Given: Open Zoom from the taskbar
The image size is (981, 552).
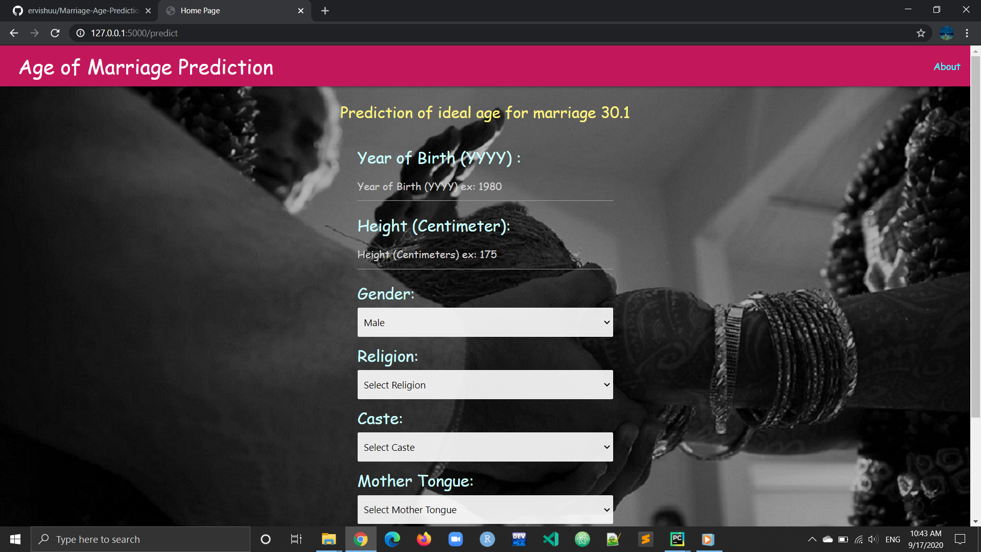Looking at the screenshot, I should 455,539.
